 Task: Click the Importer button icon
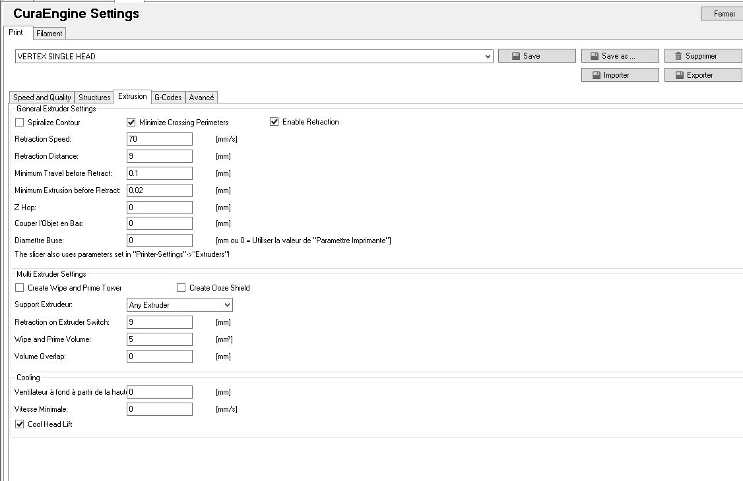[x=597, y=76]
